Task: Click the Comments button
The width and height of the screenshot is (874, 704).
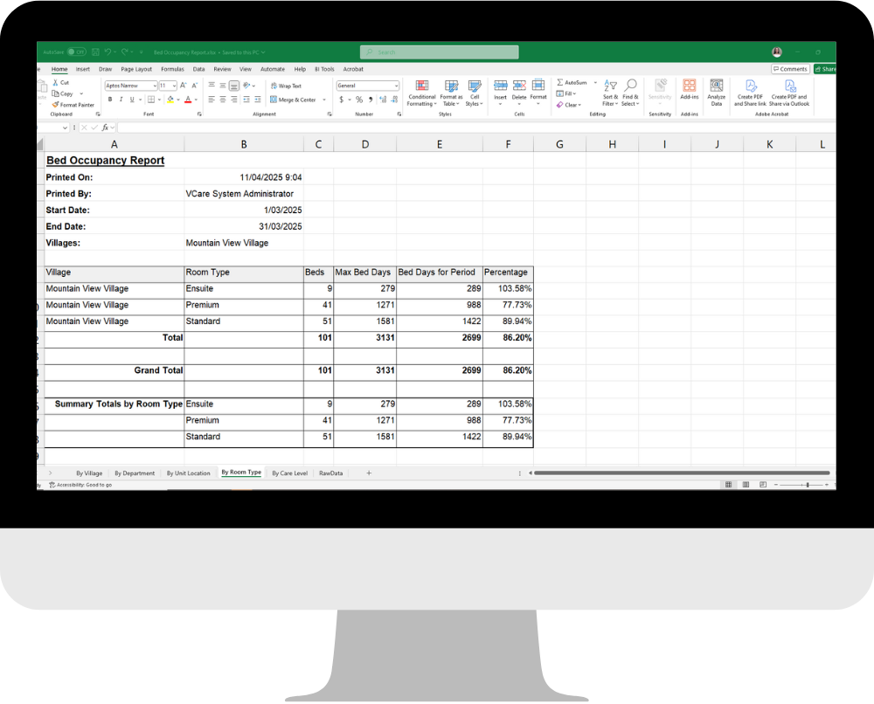Action: point(790,69)
